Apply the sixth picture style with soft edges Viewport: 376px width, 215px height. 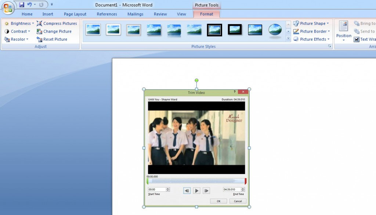pyautogui.click(x=194, y=30)
